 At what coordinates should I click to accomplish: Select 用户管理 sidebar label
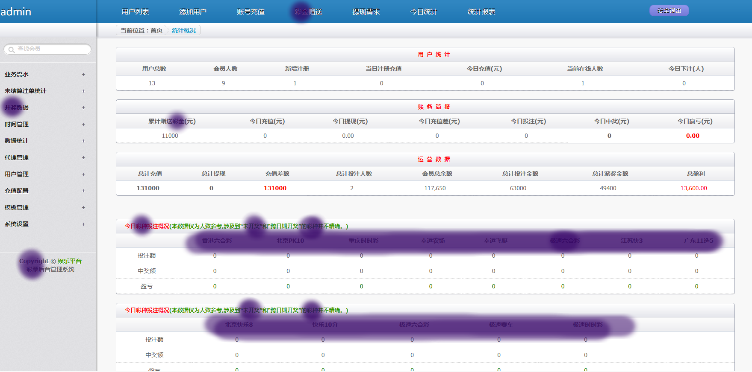[x=17, y=174]
